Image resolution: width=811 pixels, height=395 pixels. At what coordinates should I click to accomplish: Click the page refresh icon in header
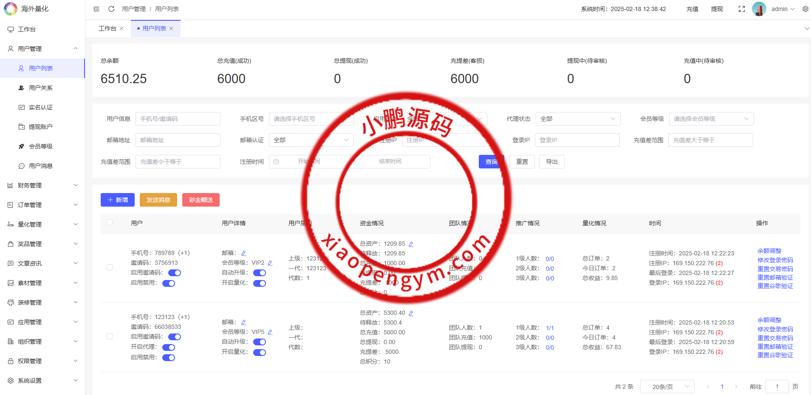pyautogui.click(x=111, y=9)
